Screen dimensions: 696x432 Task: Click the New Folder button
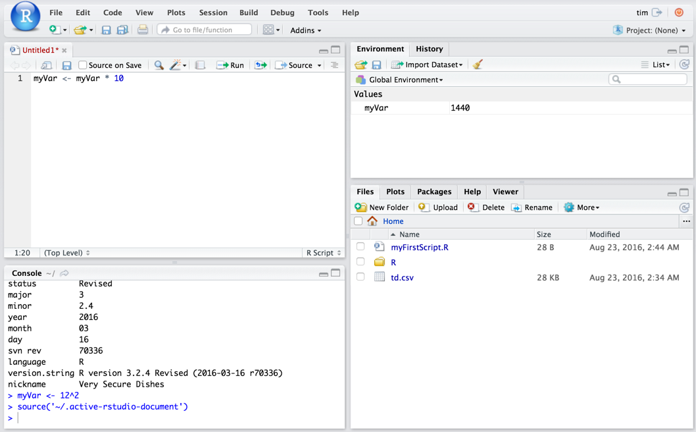click(x=382, y=207)
